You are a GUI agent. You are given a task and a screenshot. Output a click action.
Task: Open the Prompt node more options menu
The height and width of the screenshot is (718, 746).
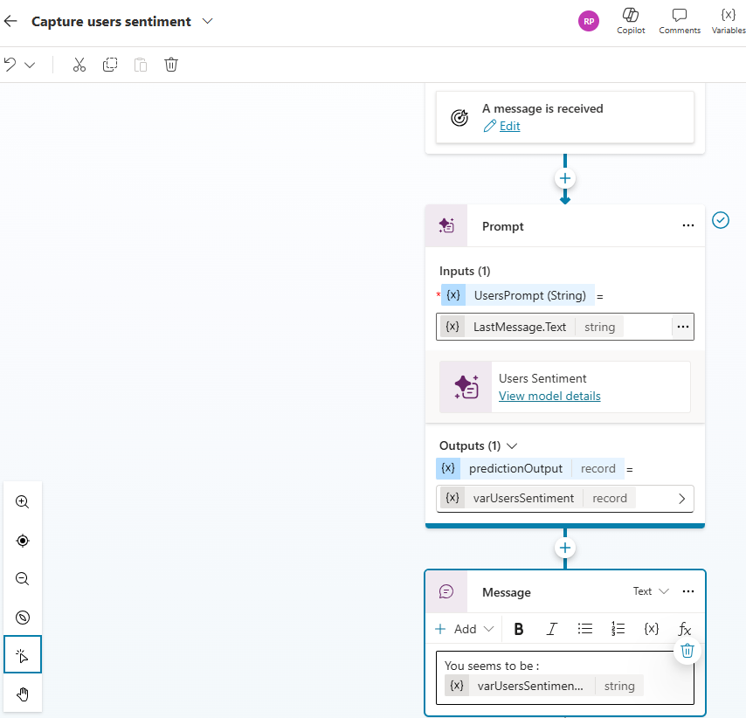point(688,226)
